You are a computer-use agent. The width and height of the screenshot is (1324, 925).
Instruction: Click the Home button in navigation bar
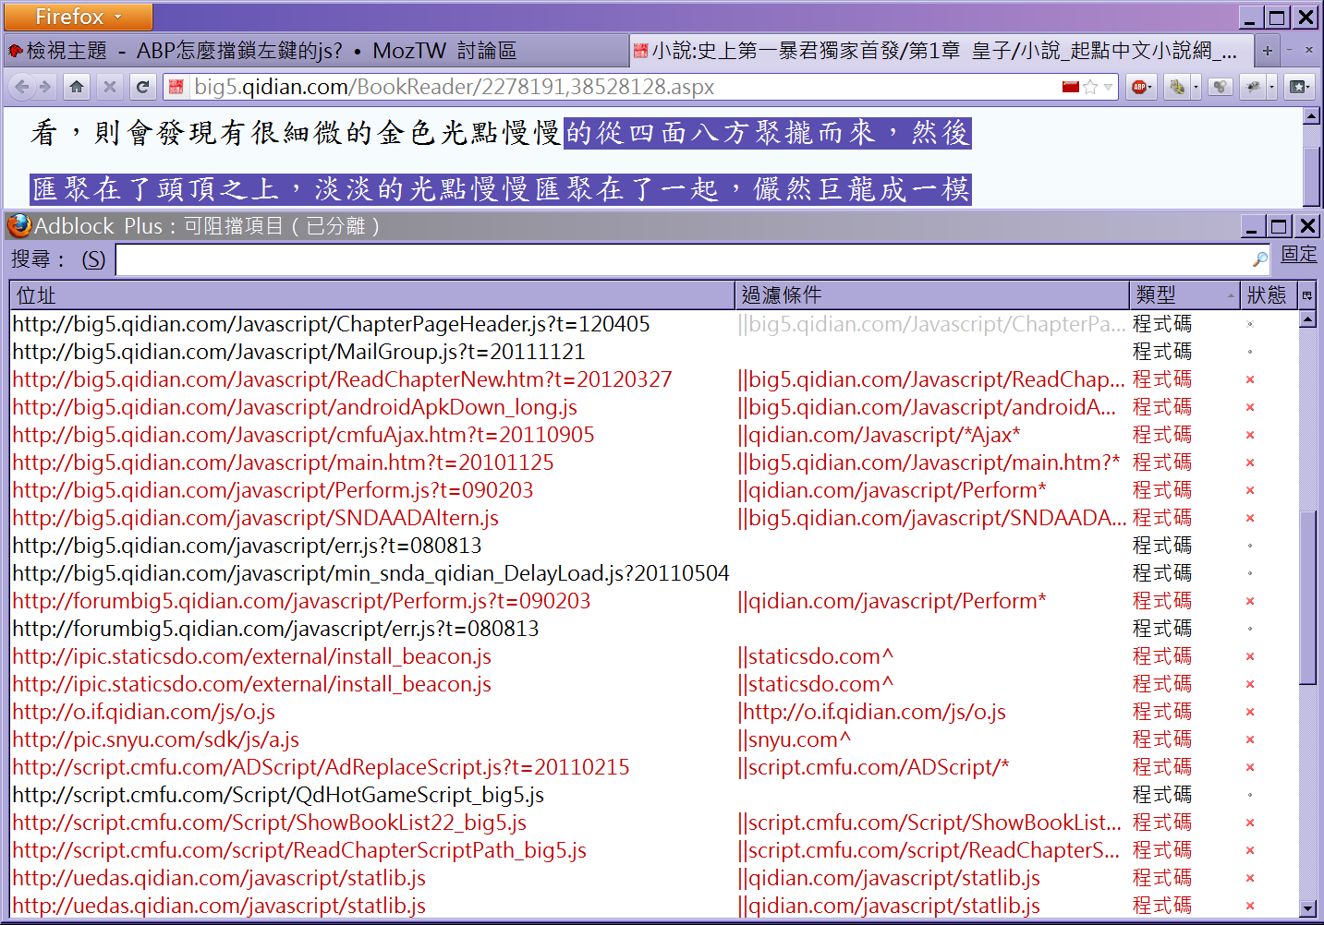(x=77, y=87)
